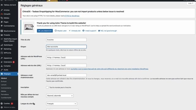Click the Extensions update count badge

point(13,62)
